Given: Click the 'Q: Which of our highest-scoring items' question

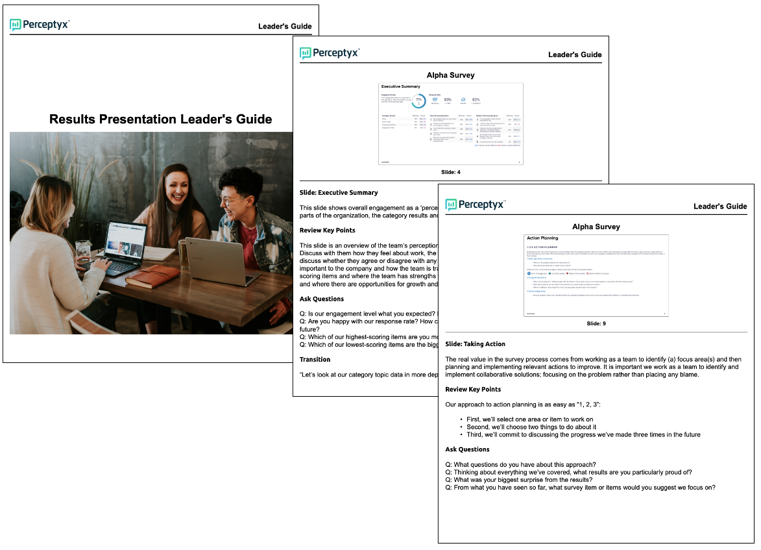Looking at the screenshot, I should (x=369, y=337).
